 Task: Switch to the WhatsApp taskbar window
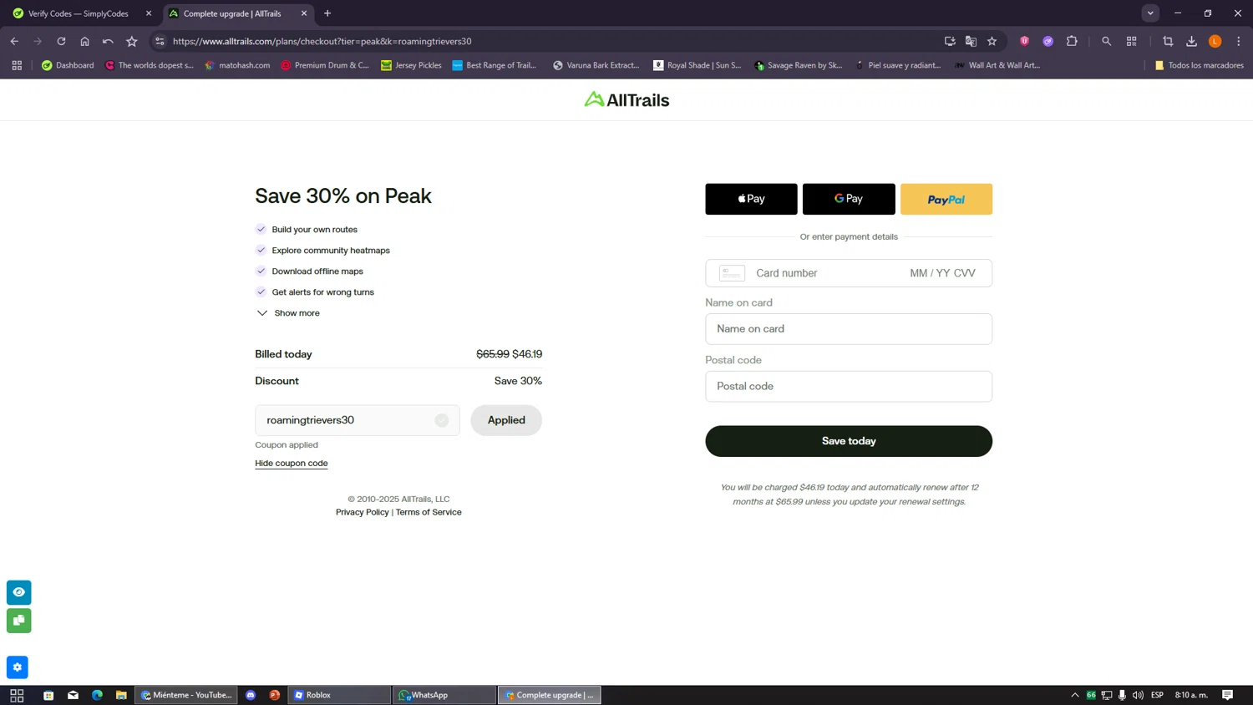coord(444,695)
